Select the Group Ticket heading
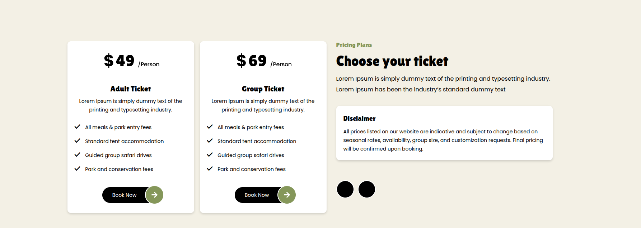The width and height of the screenshot is (641, 228). [x=263, y=89]
